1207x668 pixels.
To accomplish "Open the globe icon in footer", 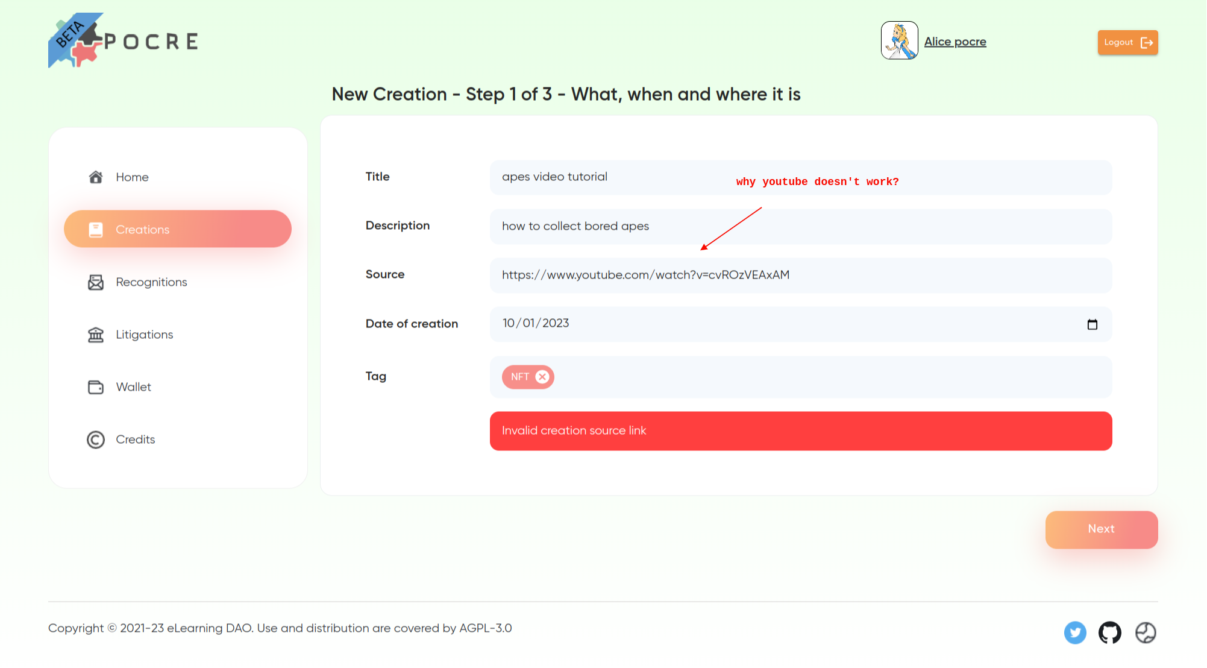I will tap(1146, 632).
